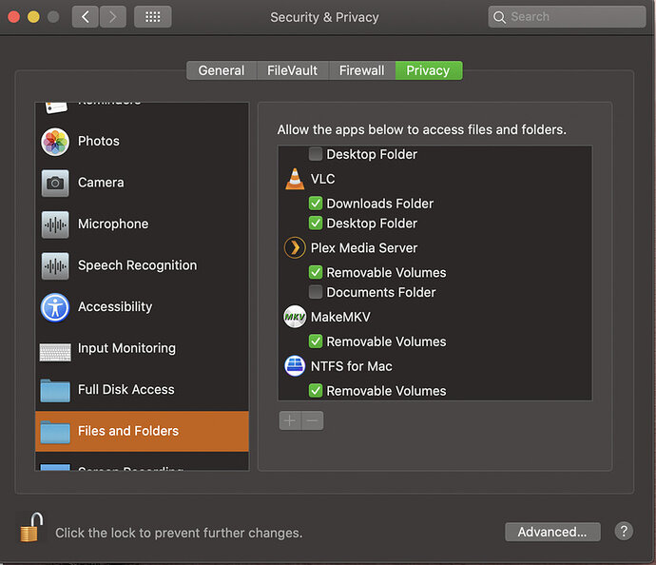Click the Files and Folders folder icon

[55, 432]
